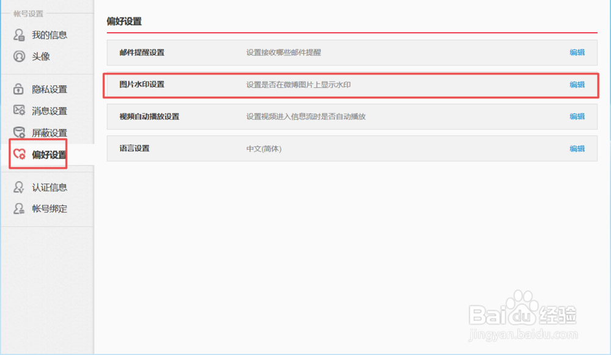Click the description 设置视频进入信息流时是否自动播放
Screen dimensions: 611x355
point(306,117)
